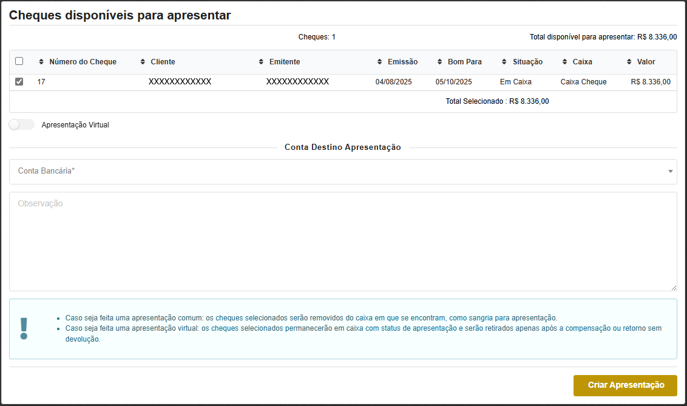Image resolution: width=687 pixels, height=406 pixels.
Task: Click the Criar Apresentação button
Action: coord(625,385)
